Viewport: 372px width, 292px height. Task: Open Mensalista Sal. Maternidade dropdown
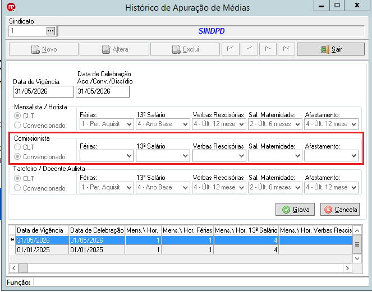tap(275, 124)
